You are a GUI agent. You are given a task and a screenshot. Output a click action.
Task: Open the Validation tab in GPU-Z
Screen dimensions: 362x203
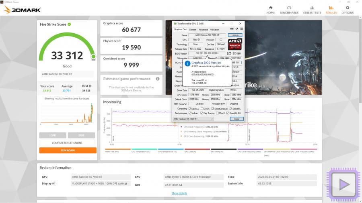coord(214,30)
